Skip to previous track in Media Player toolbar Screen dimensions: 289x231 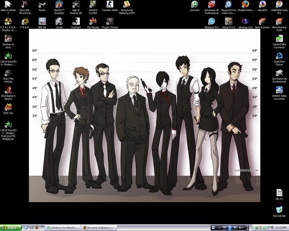[x=224, y=228]
